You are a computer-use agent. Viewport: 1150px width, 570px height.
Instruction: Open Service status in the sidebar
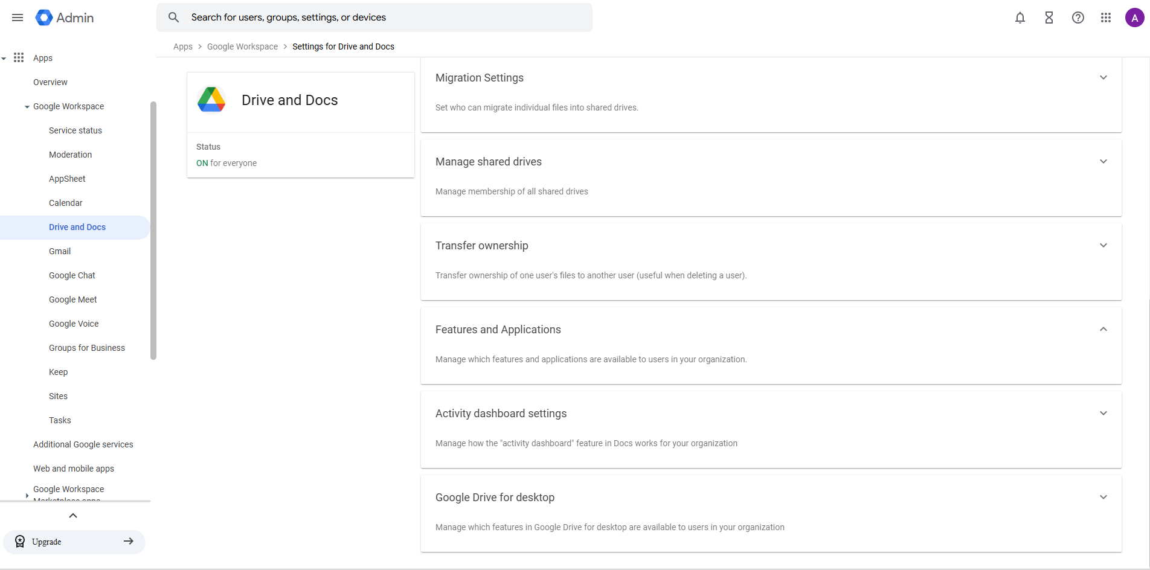click(x=75, y=130)
